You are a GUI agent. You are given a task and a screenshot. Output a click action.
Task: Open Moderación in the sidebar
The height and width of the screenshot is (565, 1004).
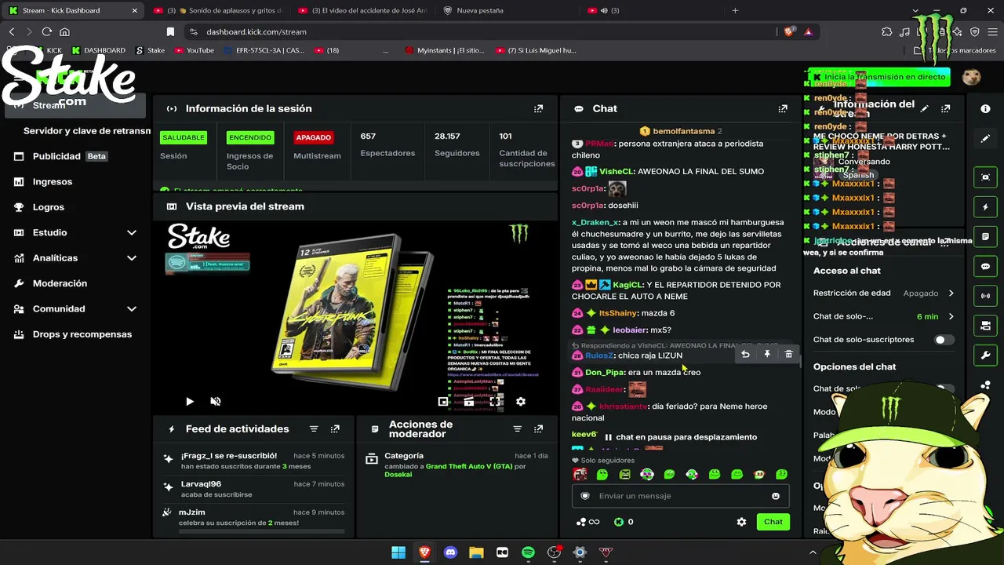click(75, 283)
